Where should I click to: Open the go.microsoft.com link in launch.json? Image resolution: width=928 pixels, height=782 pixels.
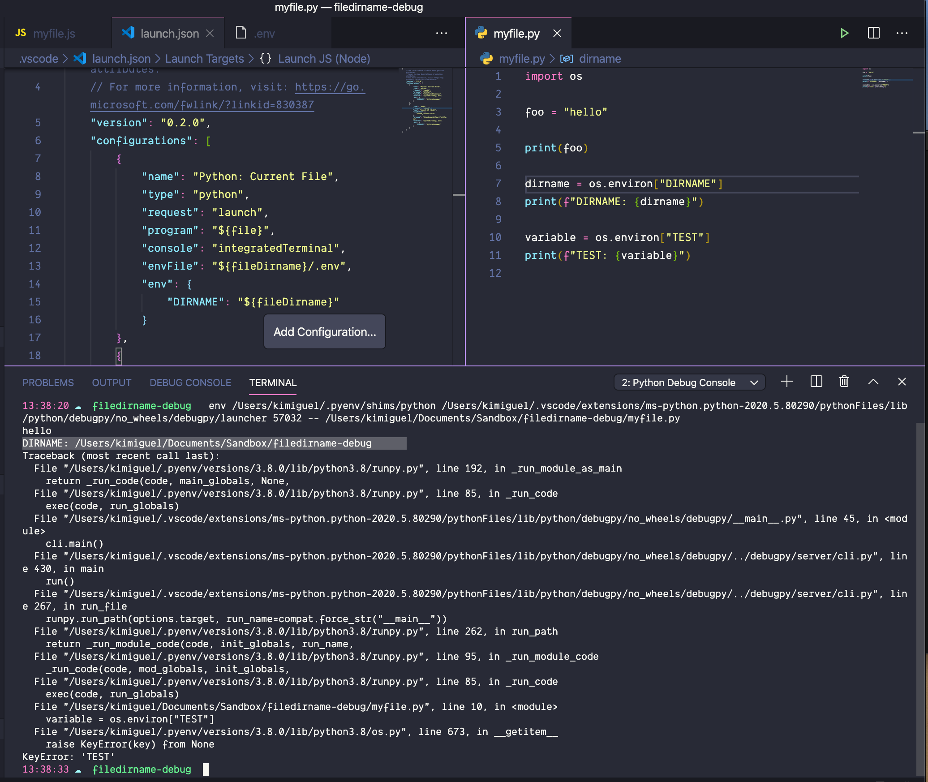(x=330, y=87)
